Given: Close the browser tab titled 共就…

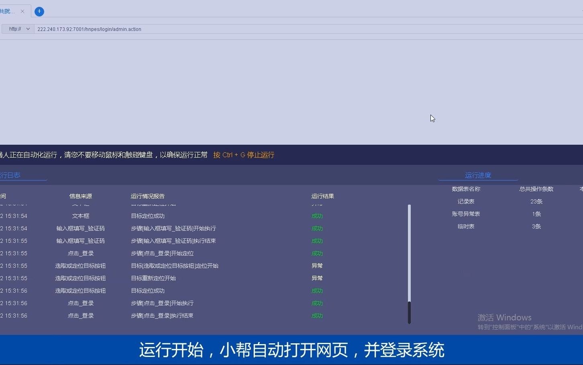Looking at the screenshot, I should click(22, 11).
